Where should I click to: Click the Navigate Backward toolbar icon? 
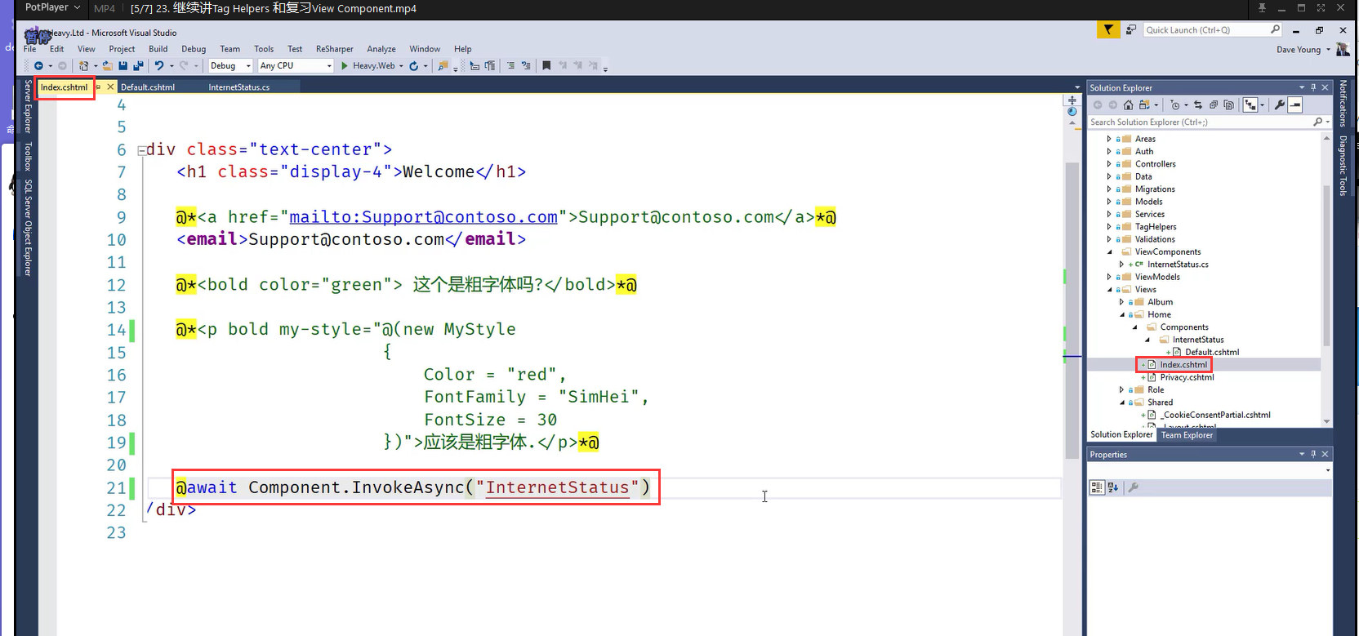tap(38, 65)
